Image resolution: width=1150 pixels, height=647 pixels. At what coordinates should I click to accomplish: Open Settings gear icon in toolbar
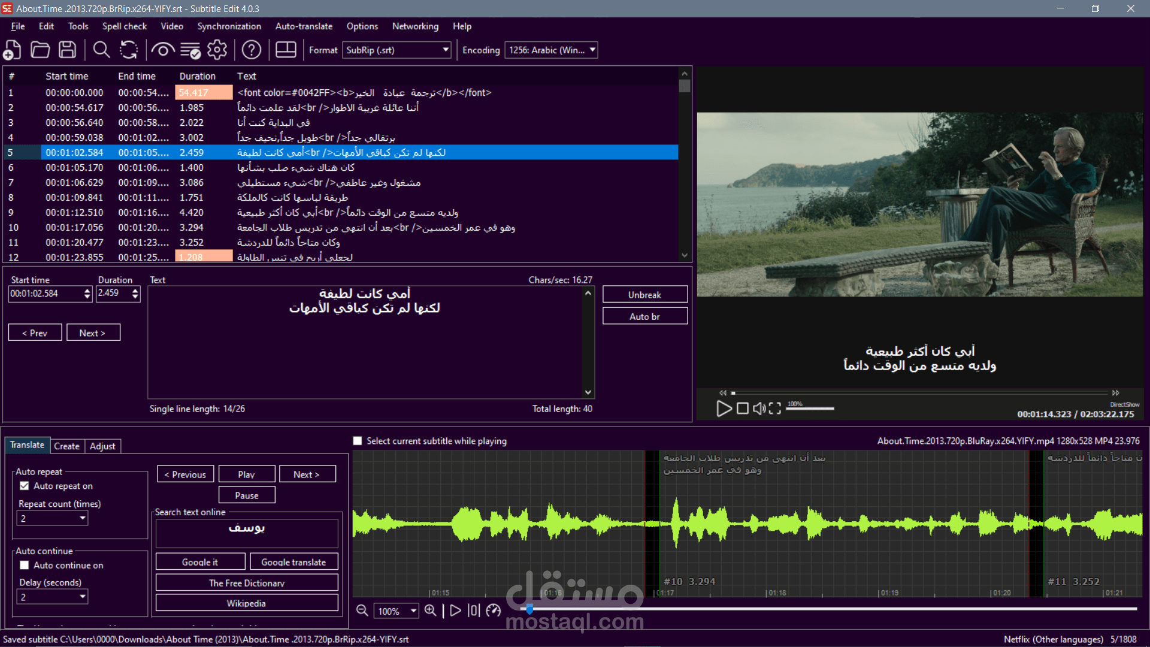(x=217, y=50)
